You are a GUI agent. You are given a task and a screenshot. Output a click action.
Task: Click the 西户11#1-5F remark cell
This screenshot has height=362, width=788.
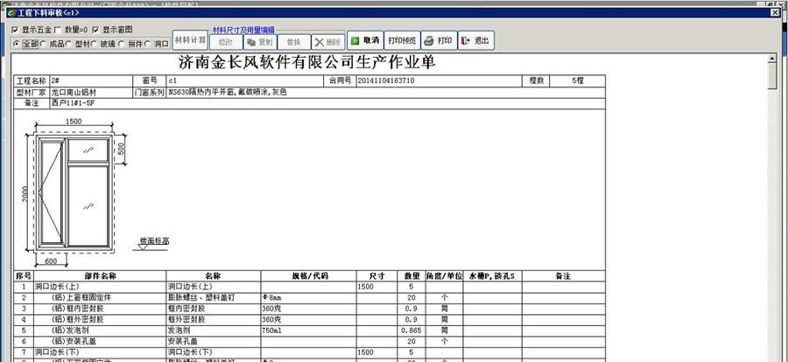click(x=327, y=103)
